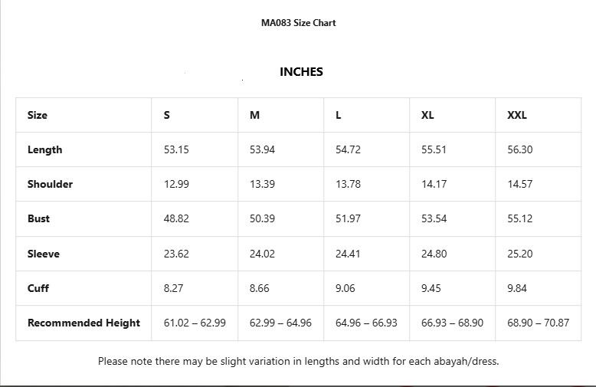
Task: Select the 68.90 – 70.87 height range
Action: coord(538,323)
